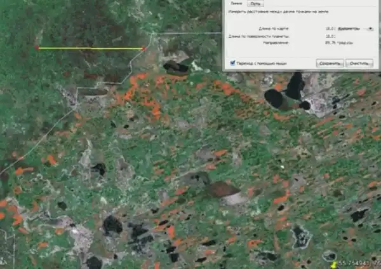Click the dark lake just below ruler endpoint
Screen dimensions: 381x269
[175, 66]
